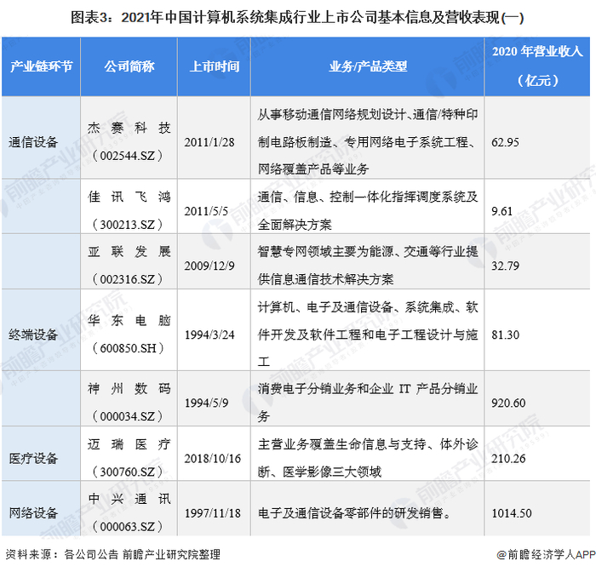Viewport: 596px width, 572px height.
Task: Click the @前瞻经济学人APP credit
Action: coord(547,554)
